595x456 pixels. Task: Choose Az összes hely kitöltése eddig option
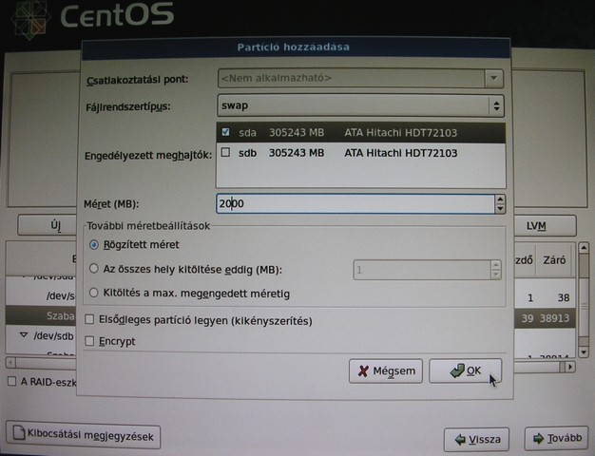pyautogui.click(x=93, y=270)
